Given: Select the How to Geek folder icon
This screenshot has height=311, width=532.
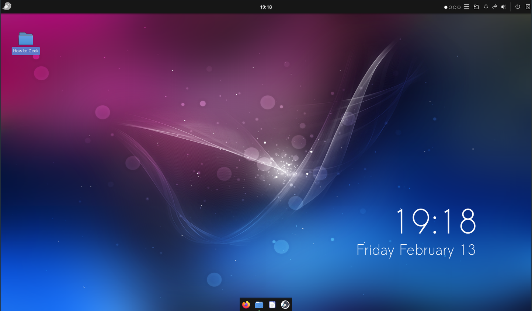Looking at the screenshot, I should click(26, 39).
